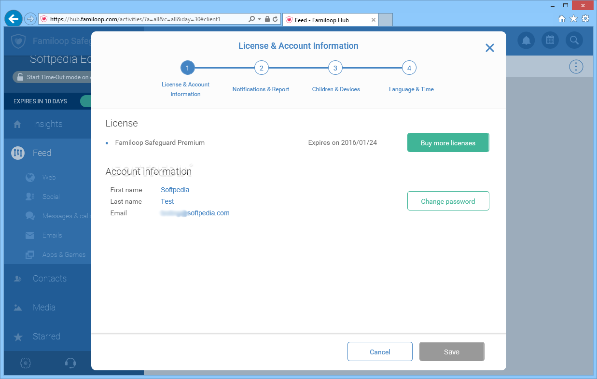Go to step 1 License & Account
Image resolution: width=597 pixels, height=379 pixels.
pos(187,68)
